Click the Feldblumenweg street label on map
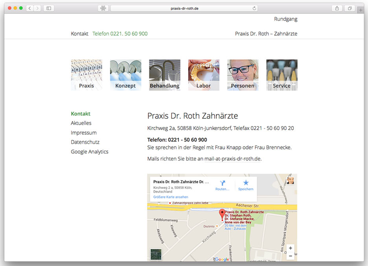 pyautogui.click(x=166, y=220)
